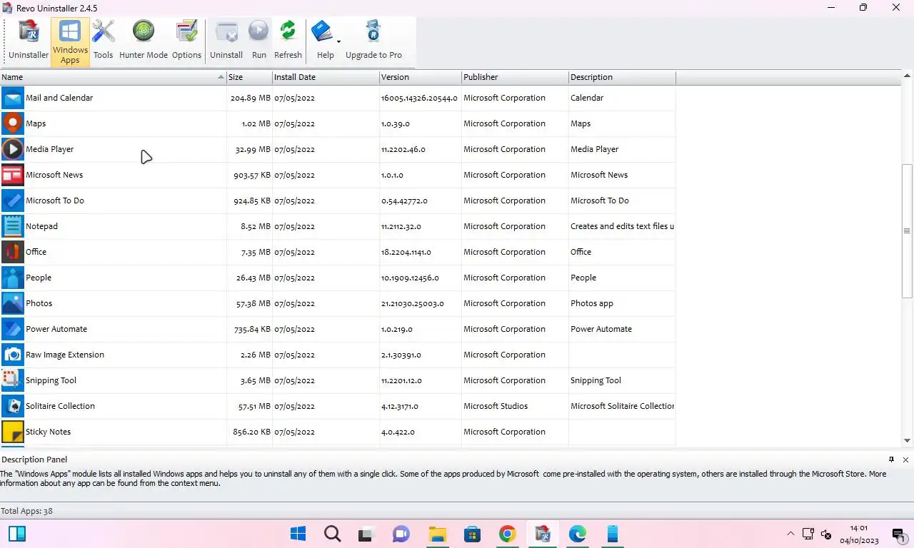Click the 856.20 KB size cell

pyautogui.click(x=251, y=432)
